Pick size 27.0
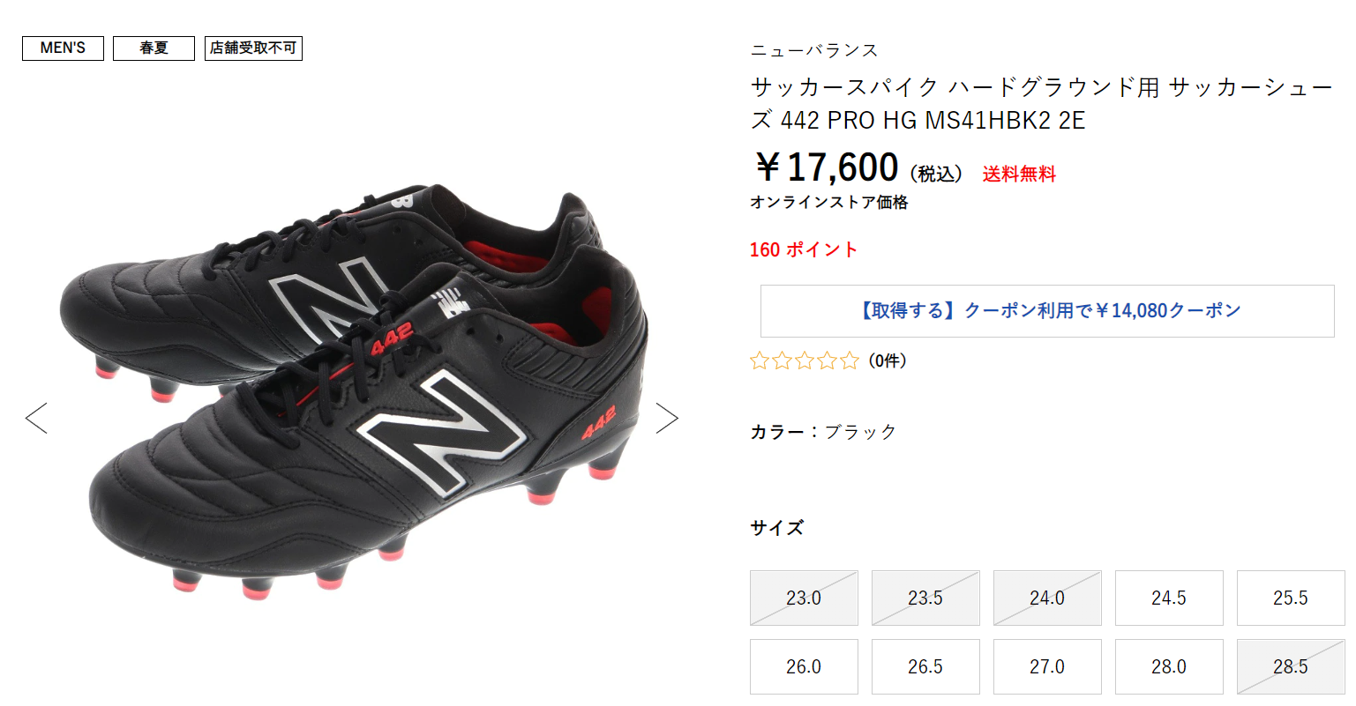 point(1047,666)
